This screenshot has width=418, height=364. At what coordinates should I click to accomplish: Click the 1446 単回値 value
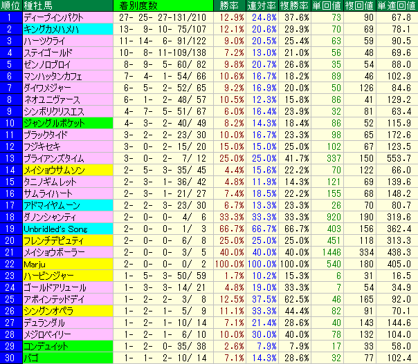click(x=331, y=252)
